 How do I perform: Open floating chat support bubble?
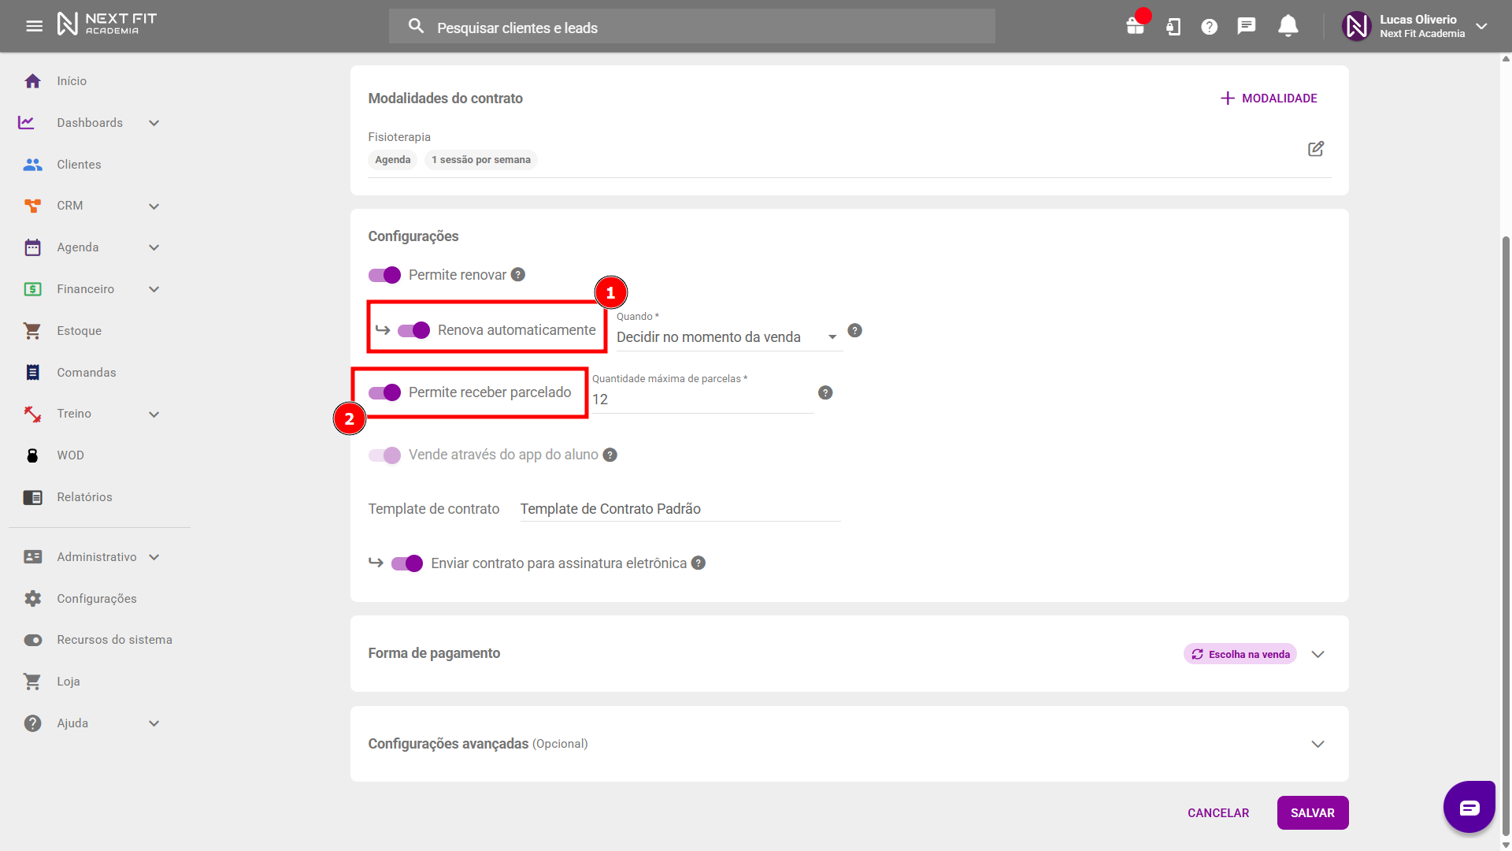click(1469, 807)
